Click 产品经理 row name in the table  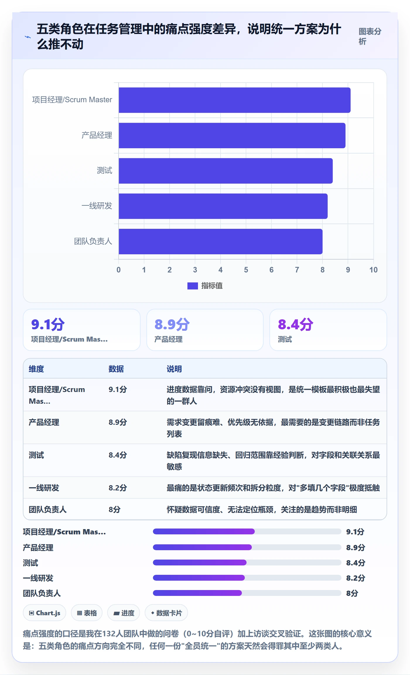coord(44,422)
